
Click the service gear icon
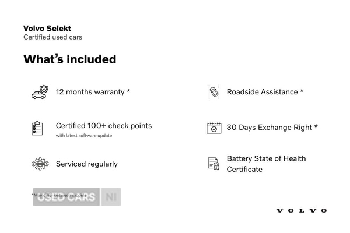[x=40, y=164]
